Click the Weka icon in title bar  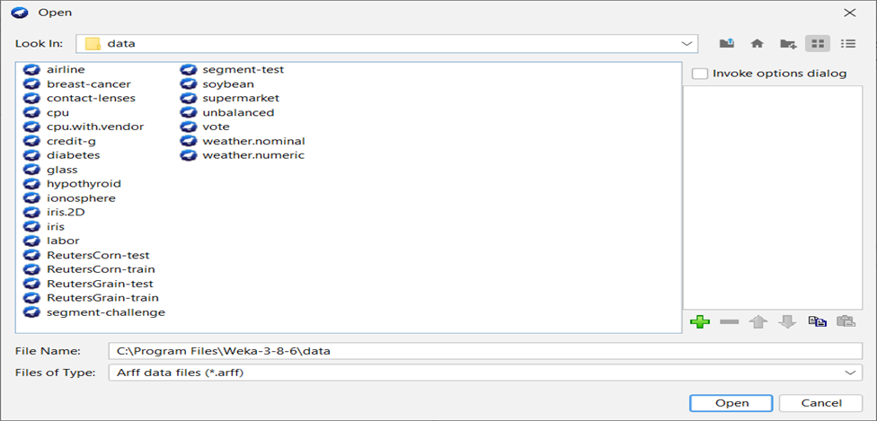(x=19, y=13)
